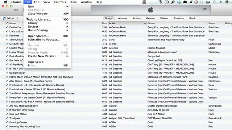Screen dimensions: 232x130
Task: Click the Bluetooth menu bar icon
Action: click(x=221, y=2)
